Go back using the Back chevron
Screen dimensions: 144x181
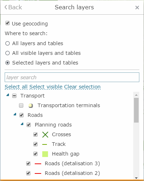tap(13, 7)
